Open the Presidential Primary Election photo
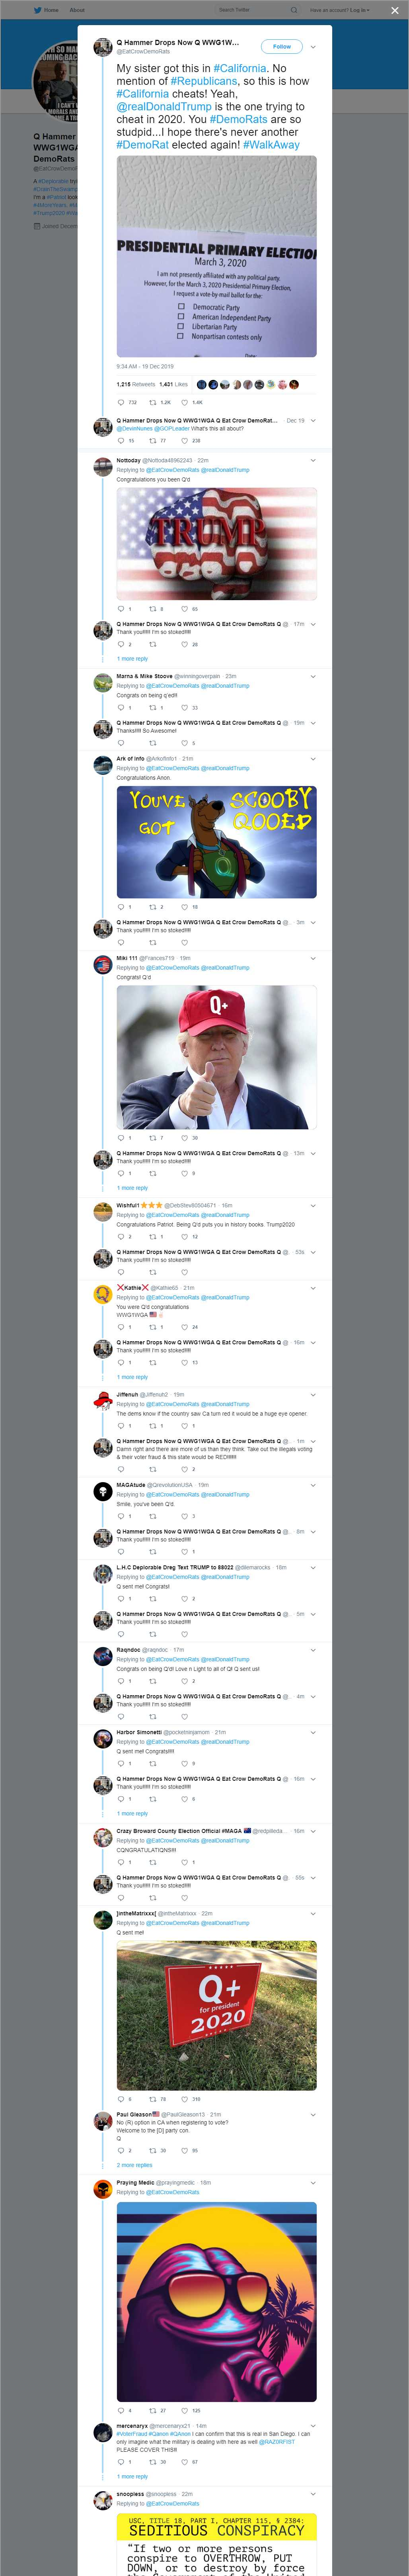Screen dimensions: 409x2576 click(x=216, y=256)
